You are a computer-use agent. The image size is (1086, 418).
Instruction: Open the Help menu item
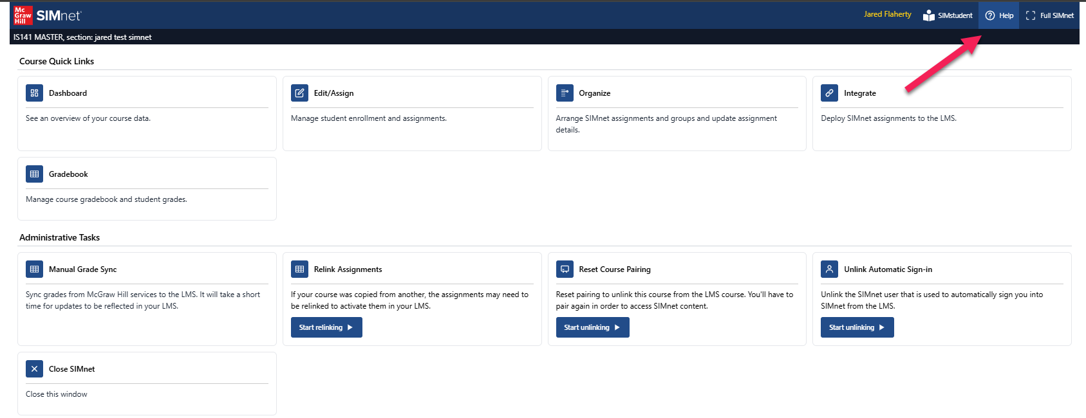999,15
